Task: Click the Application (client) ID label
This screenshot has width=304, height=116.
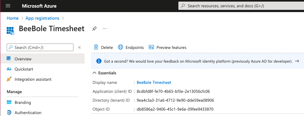Action: tap(112, 92)
